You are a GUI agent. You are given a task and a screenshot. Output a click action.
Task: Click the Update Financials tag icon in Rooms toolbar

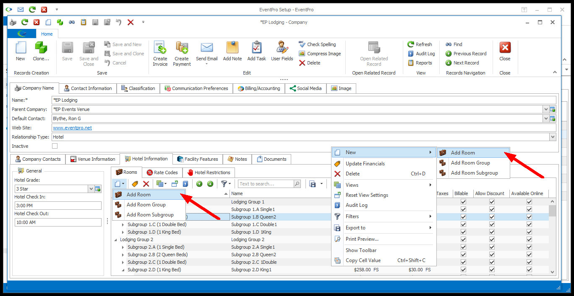(x=135, y=184)
